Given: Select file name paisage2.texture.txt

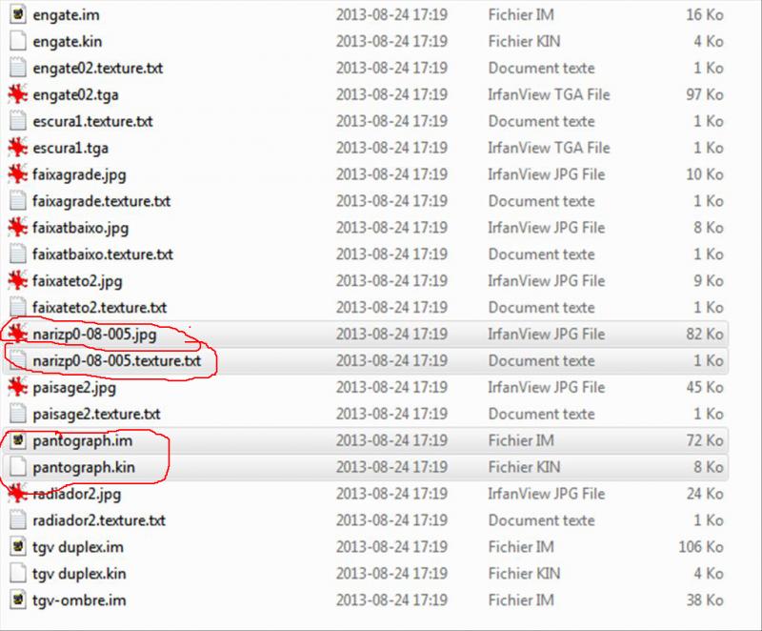Looking at the screenshot, I should [x=97, y=415].
